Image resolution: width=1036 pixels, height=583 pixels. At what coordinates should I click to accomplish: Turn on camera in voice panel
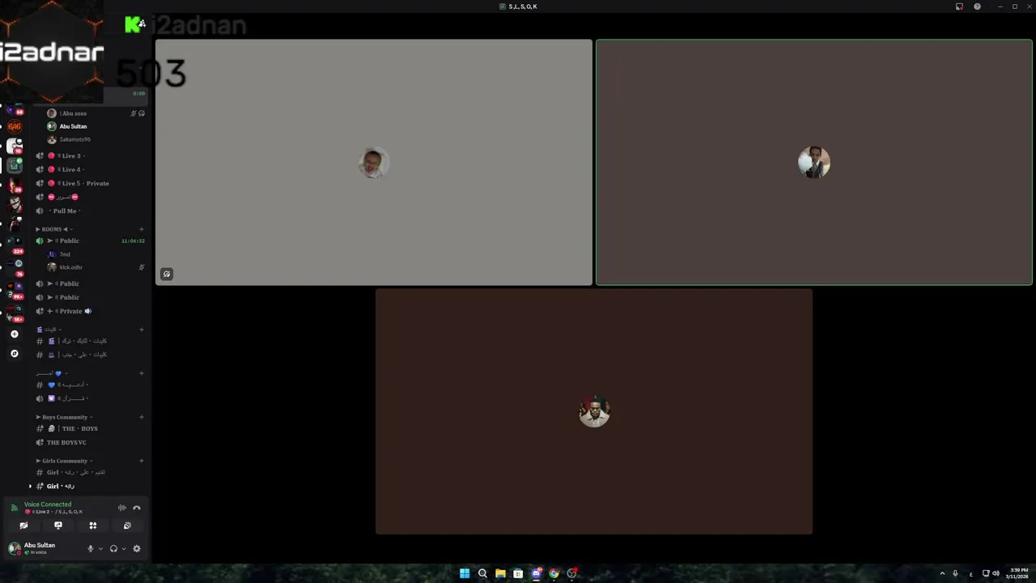(23, 526)
